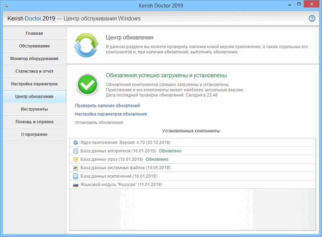Click the Update Center circular arrows icon
The width and height of the screenshot is (322, 237).
(88, 46)
